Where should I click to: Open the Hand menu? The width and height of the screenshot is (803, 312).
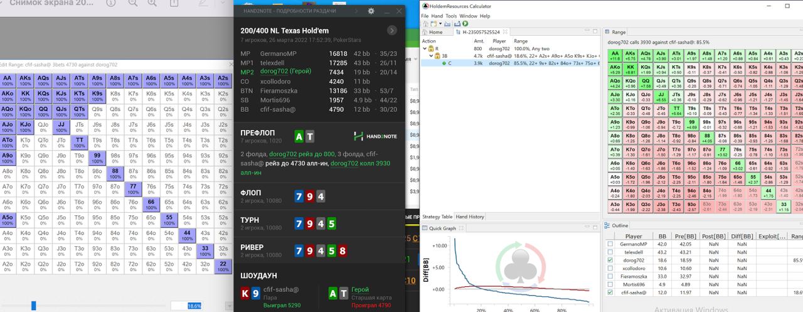pyautogui.click(x=437, y=16)
